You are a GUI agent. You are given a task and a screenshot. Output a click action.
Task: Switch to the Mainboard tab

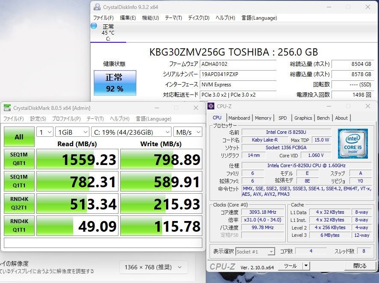pos(239,118)
